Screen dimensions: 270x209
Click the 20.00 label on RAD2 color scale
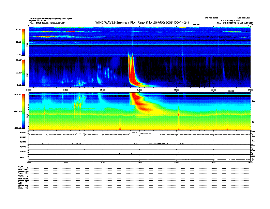tap(18, 42)
